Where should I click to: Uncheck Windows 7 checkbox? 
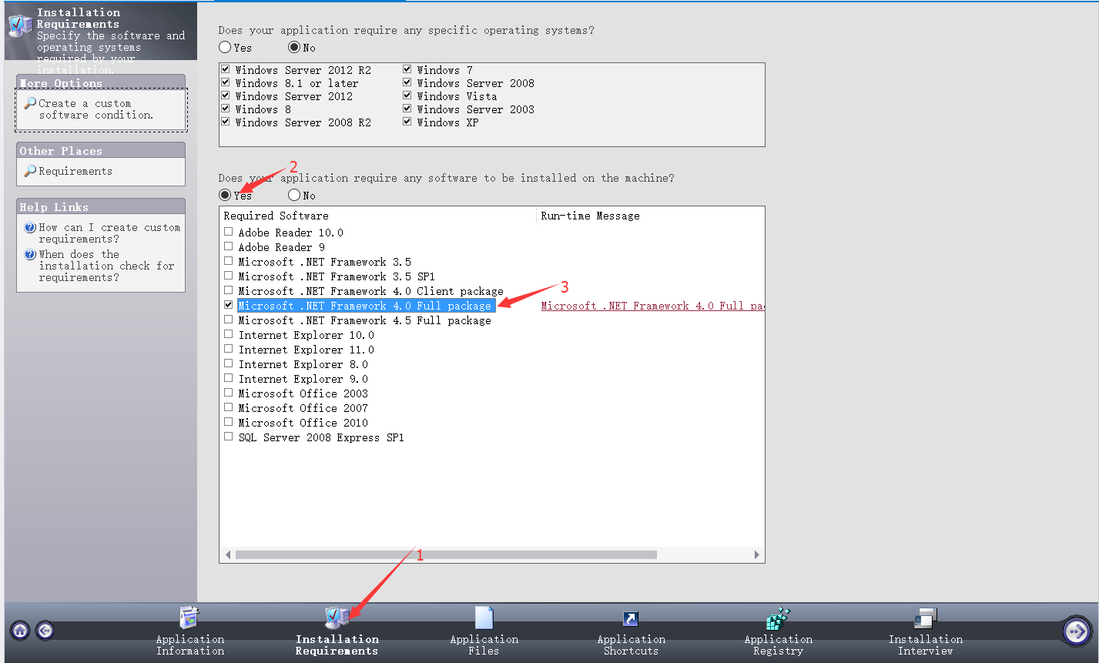click(x=407, y=69)
